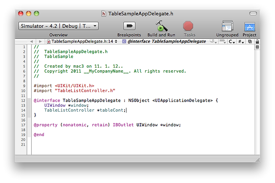Open the class hierarchy C popup
This screenshot has height=183, width=275.
232,42
